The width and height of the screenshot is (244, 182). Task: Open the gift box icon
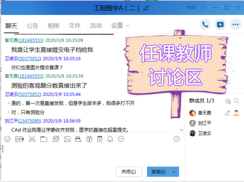[89, 139]
